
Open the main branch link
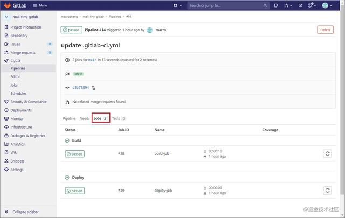pyautogui.click(x=92, y=60)
